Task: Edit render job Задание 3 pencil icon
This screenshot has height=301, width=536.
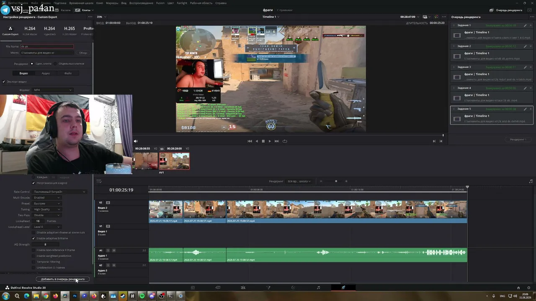Action: (x=525, y=67)
